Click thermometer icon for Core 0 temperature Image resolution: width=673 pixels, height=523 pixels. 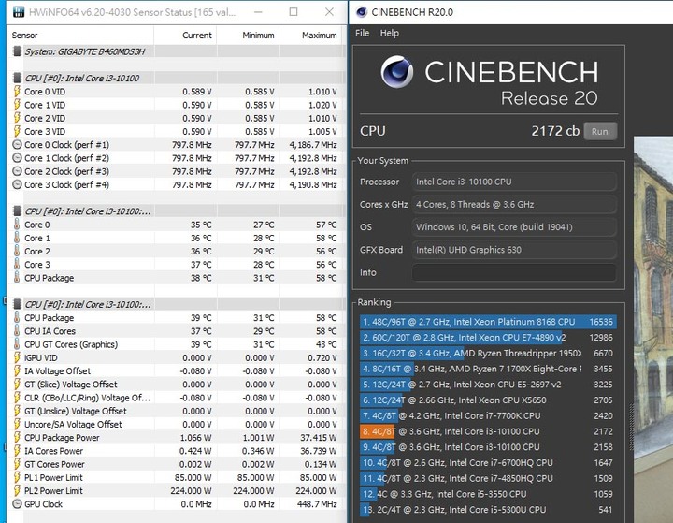click(x=17, y=225)
